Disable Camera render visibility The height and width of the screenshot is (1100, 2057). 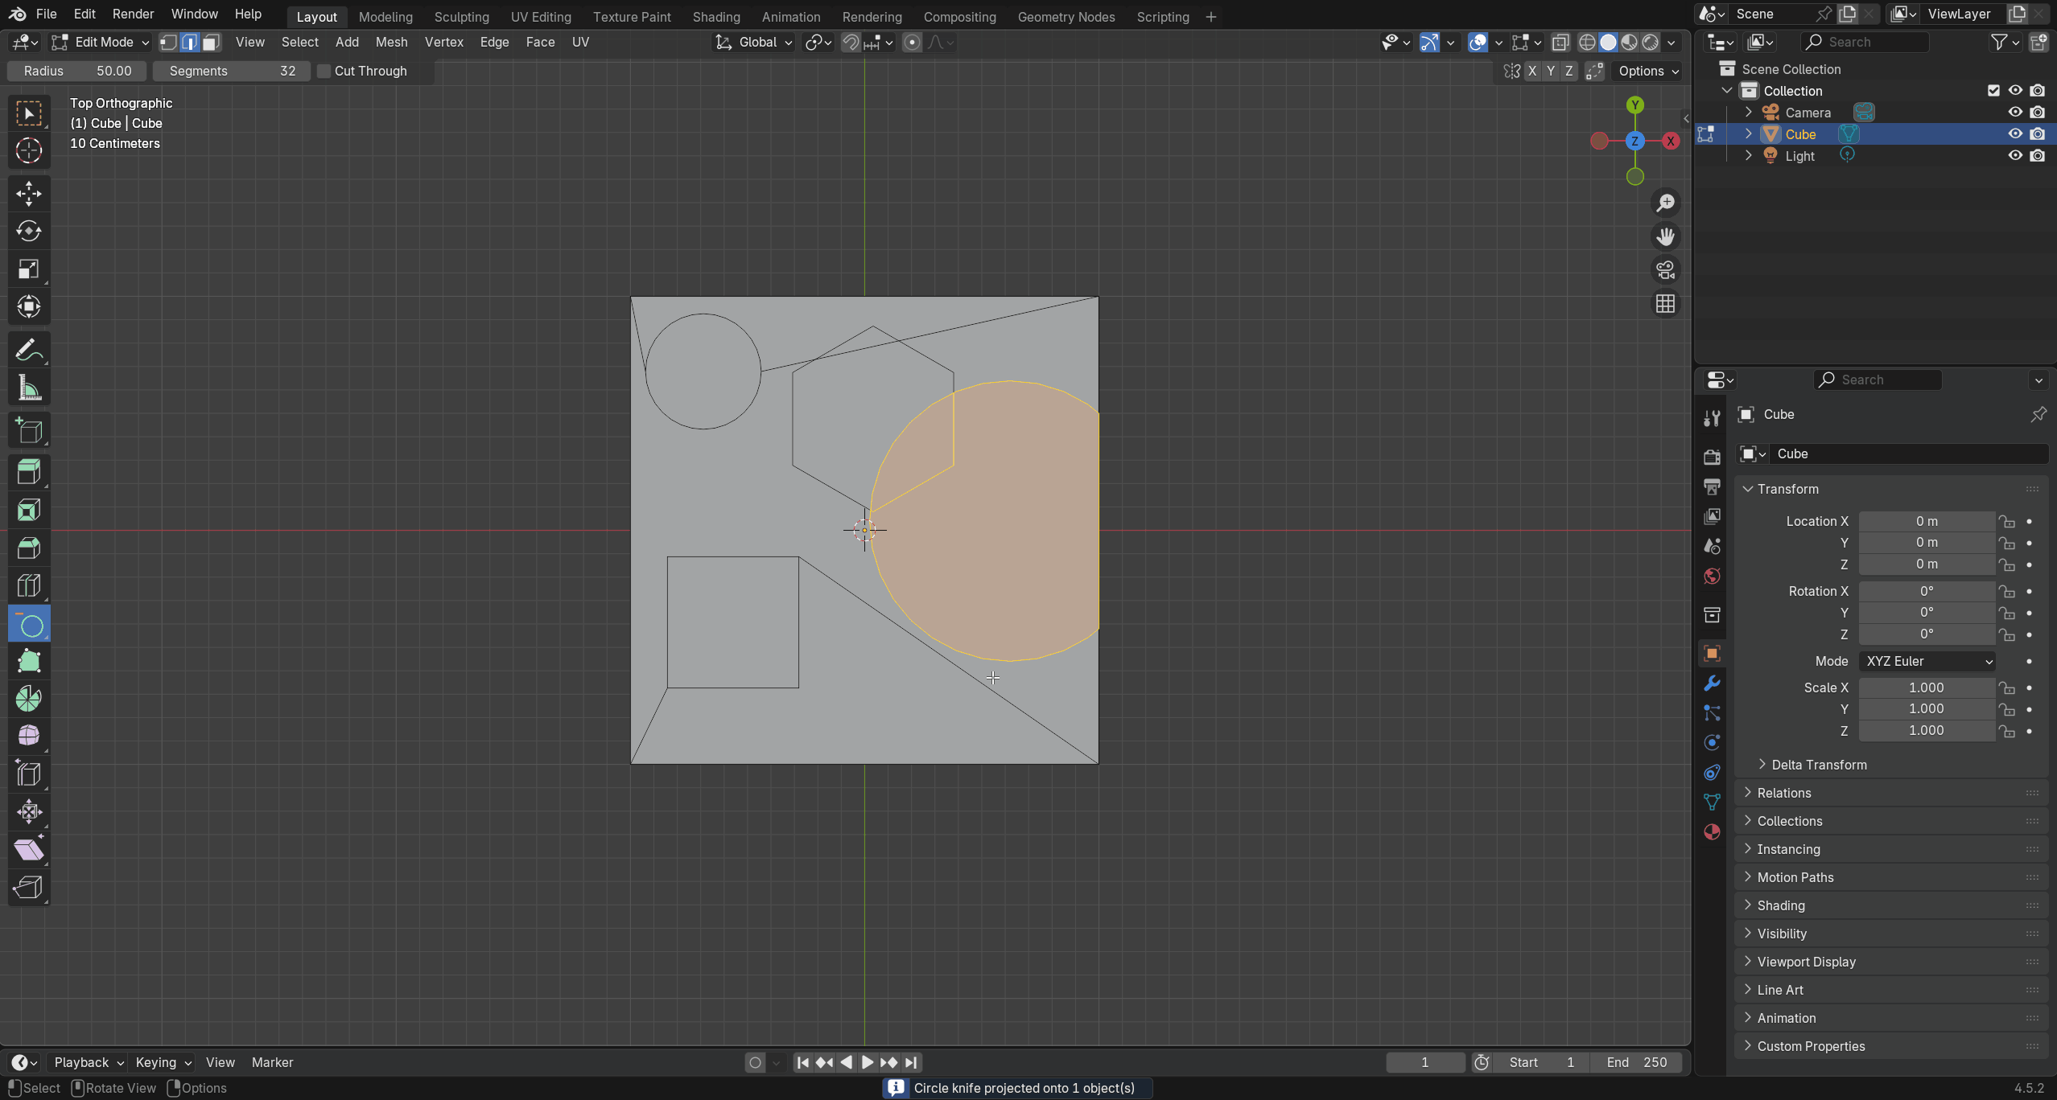pyautogui.click(x=2038, y=112)
